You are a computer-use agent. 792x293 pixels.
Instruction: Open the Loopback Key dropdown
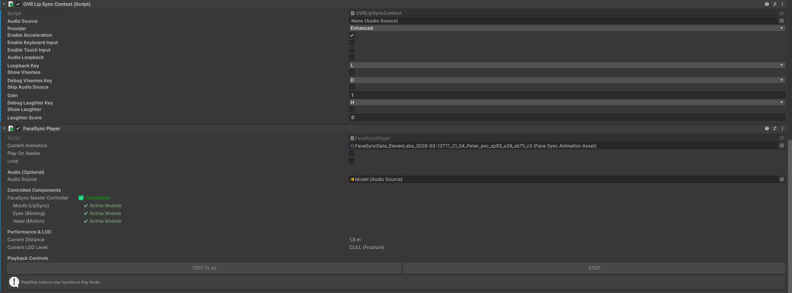567,65
